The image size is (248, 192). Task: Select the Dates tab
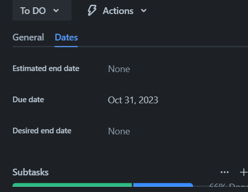point(66,37)
